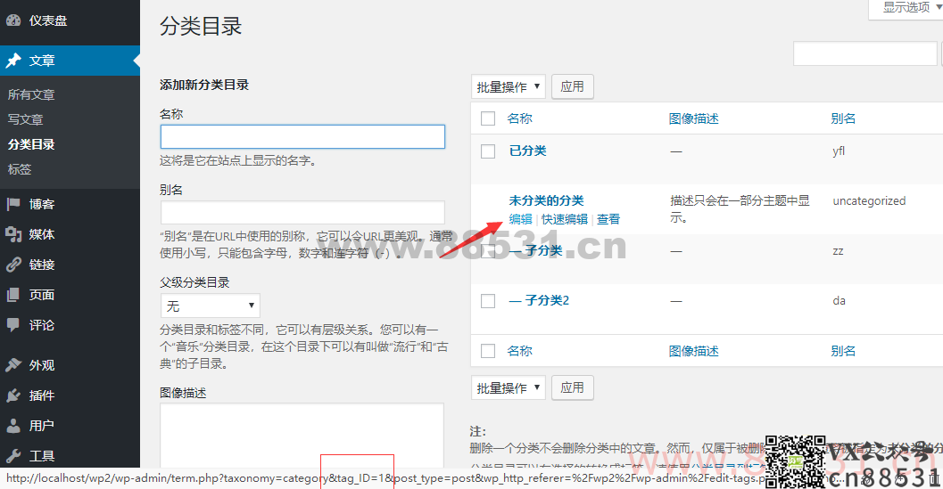Image resolution: width=943 pixels, height=489 pixels.
Task: Go to 所有文章 submenu
Action: (x=31, y=94)
